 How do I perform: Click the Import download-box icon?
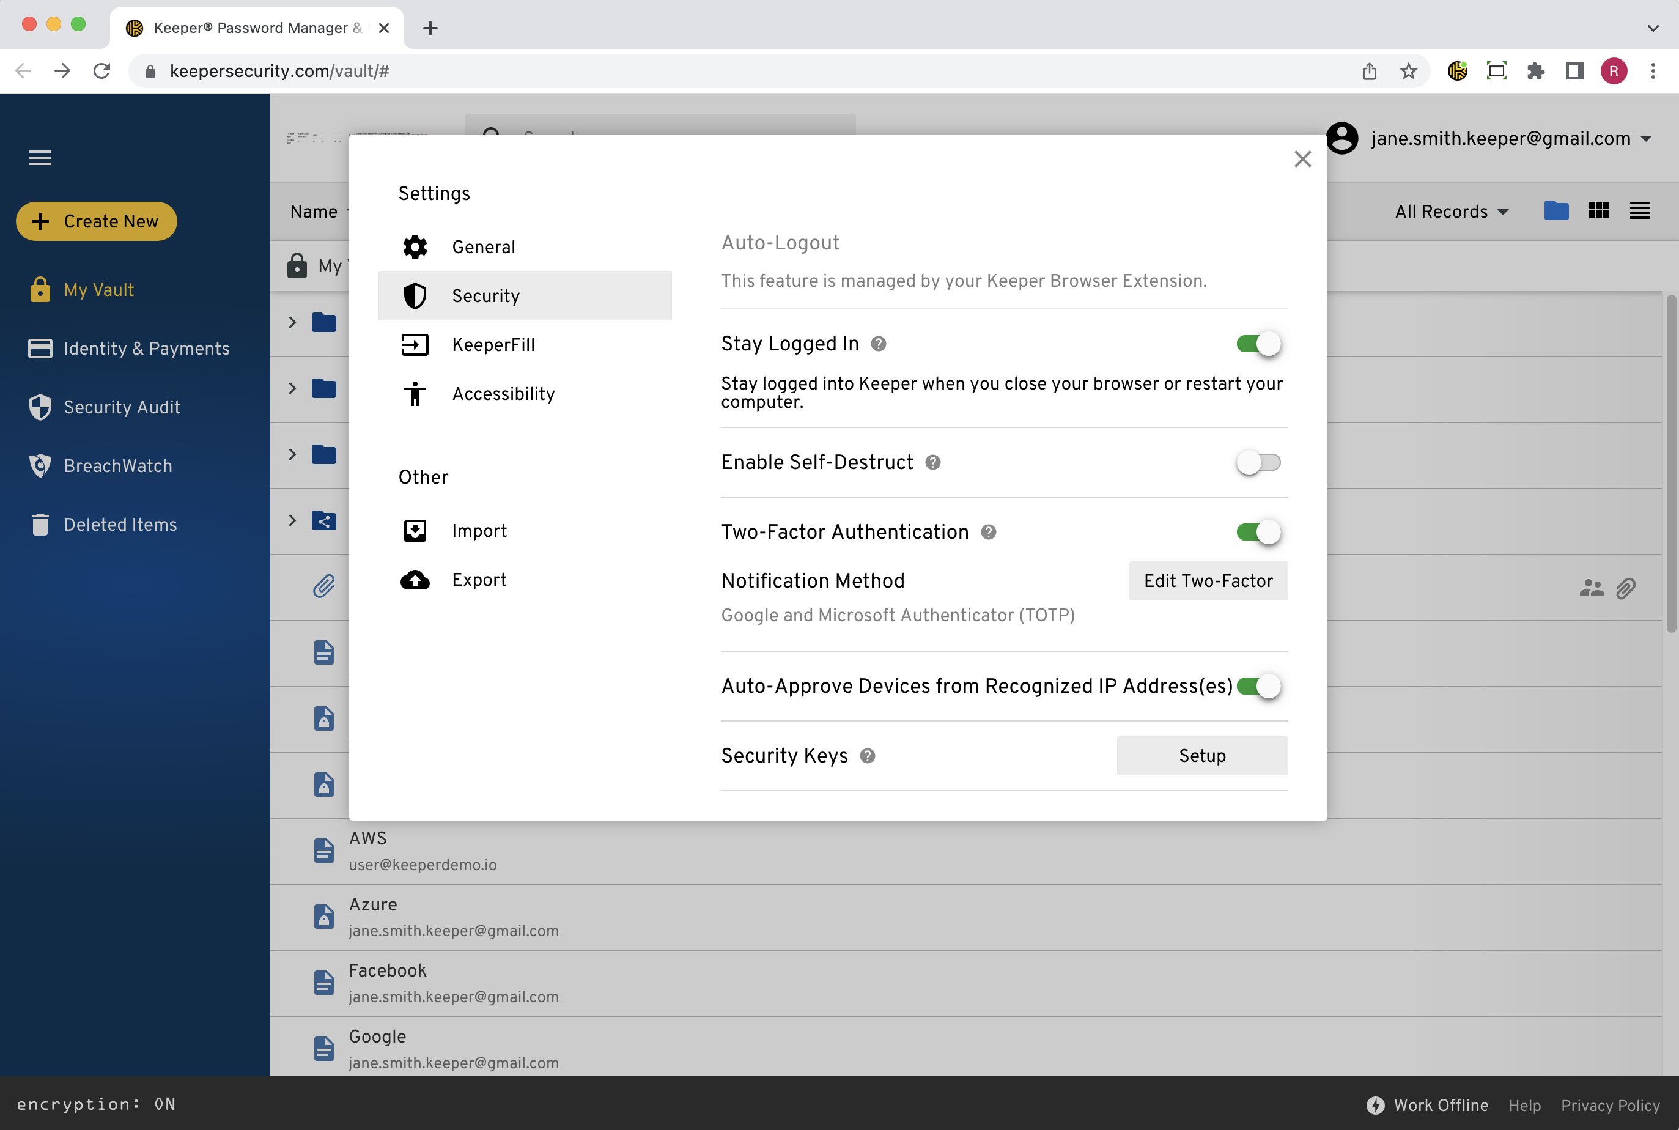[415, 530]
